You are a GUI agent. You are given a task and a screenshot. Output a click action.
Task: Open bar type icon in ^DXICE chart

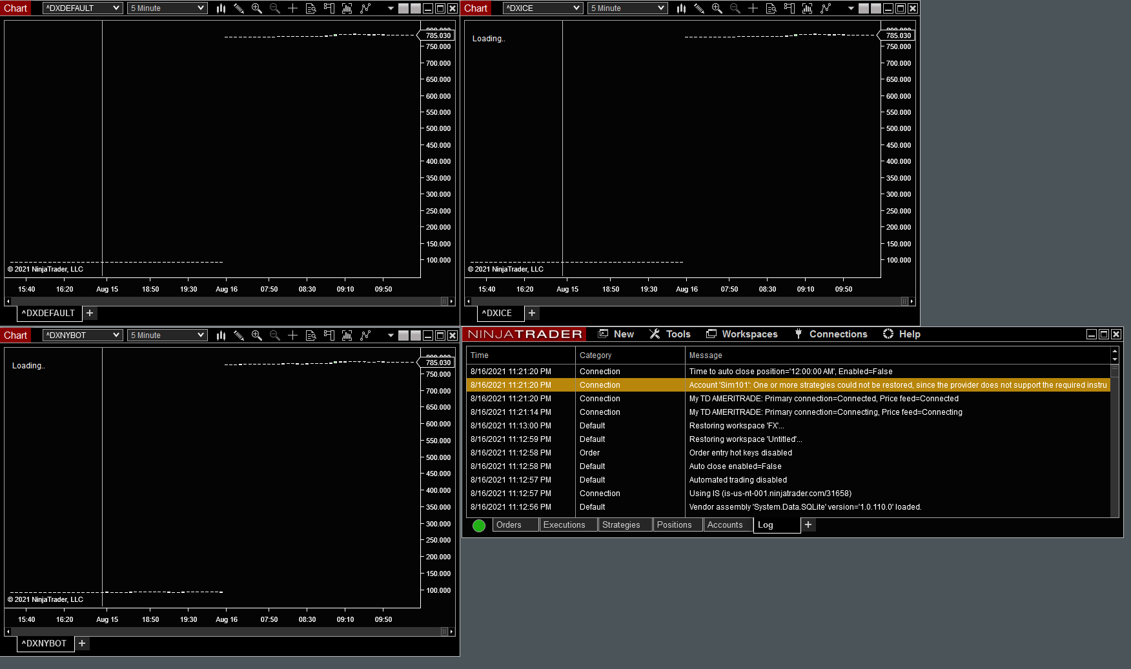coord(681,8)
